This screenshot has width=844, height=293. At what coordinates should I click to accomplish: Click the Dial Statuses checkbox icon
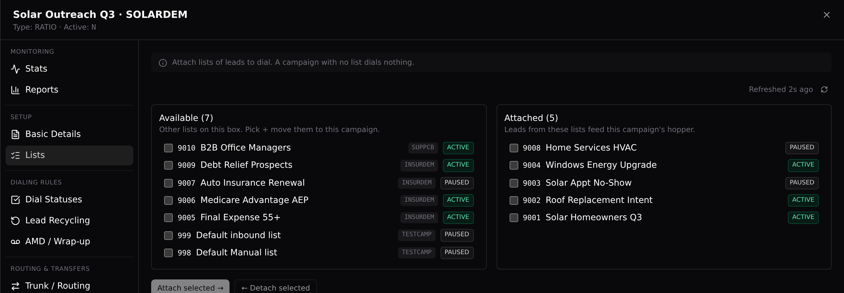pos(15,200)
